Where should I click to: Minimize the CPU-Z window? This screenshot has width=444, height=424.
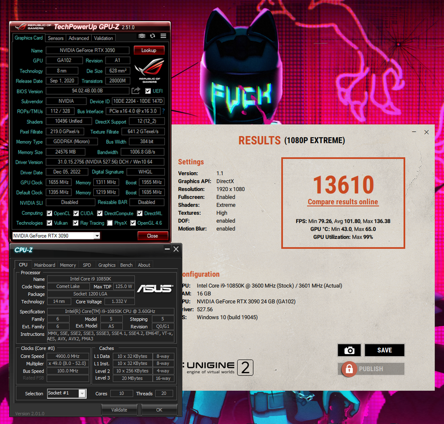click(x=167, y=249)
